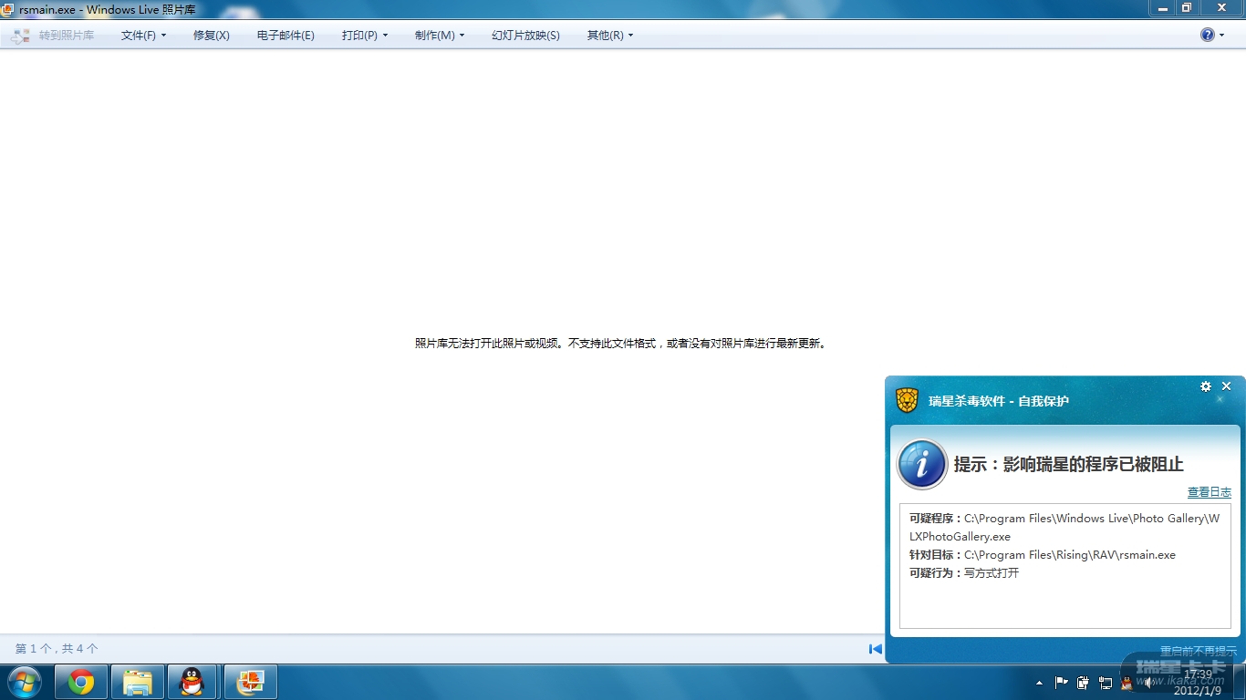Close the Rising antivirus notification popup
1246x700 pixels.
coord(1227,386)
